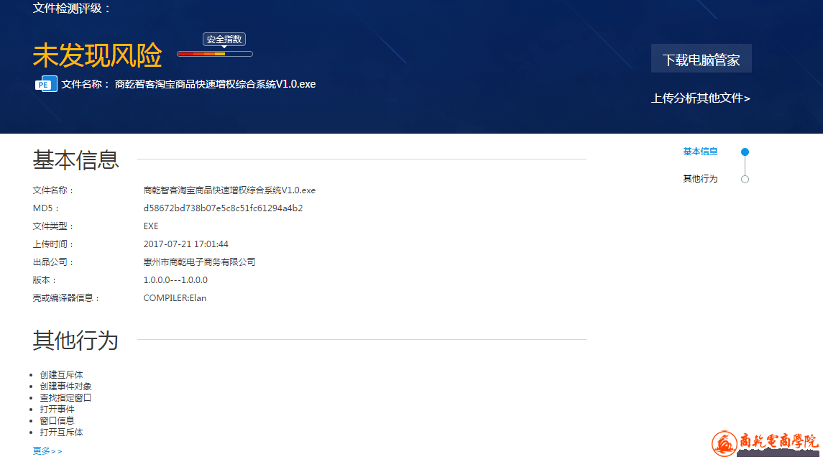Open 上传分析其他文件 link

click(x=701, y=98)
